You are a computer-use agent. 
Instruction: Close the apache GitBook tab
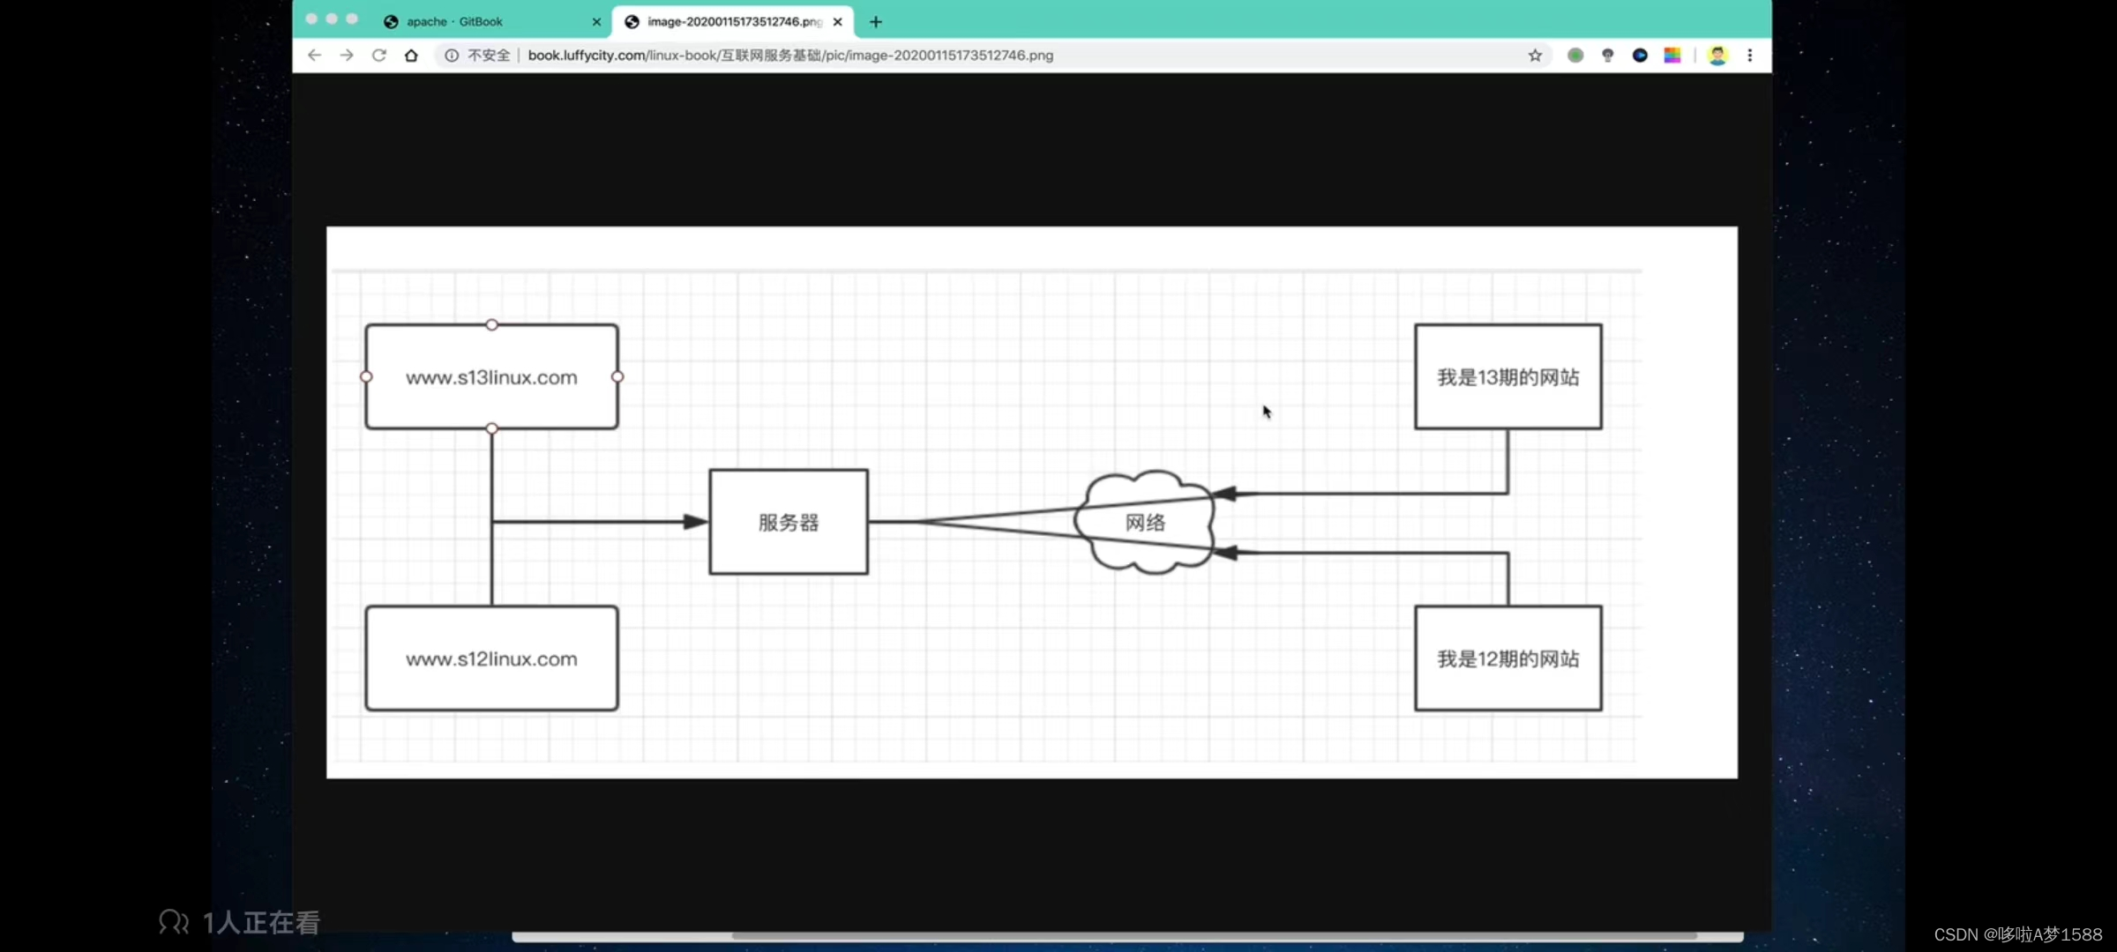click(x=596, y=22)
